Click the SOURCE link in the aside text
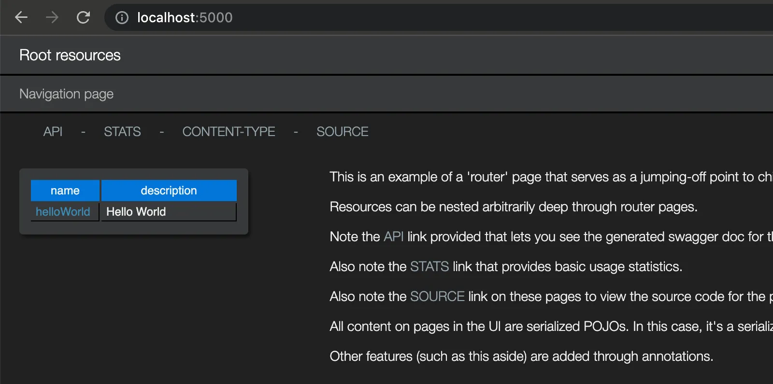Image resolution: width=773 pixels, height=384 pixels. coord(437,297)
